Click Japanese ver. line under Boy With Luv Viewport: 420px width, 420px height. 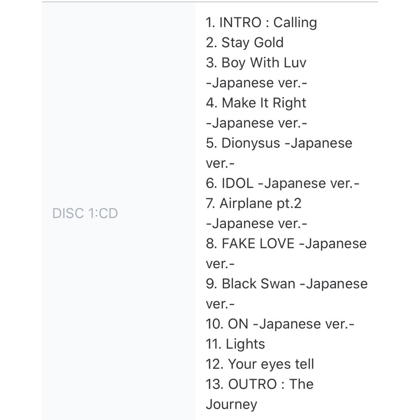pos(257,83)
